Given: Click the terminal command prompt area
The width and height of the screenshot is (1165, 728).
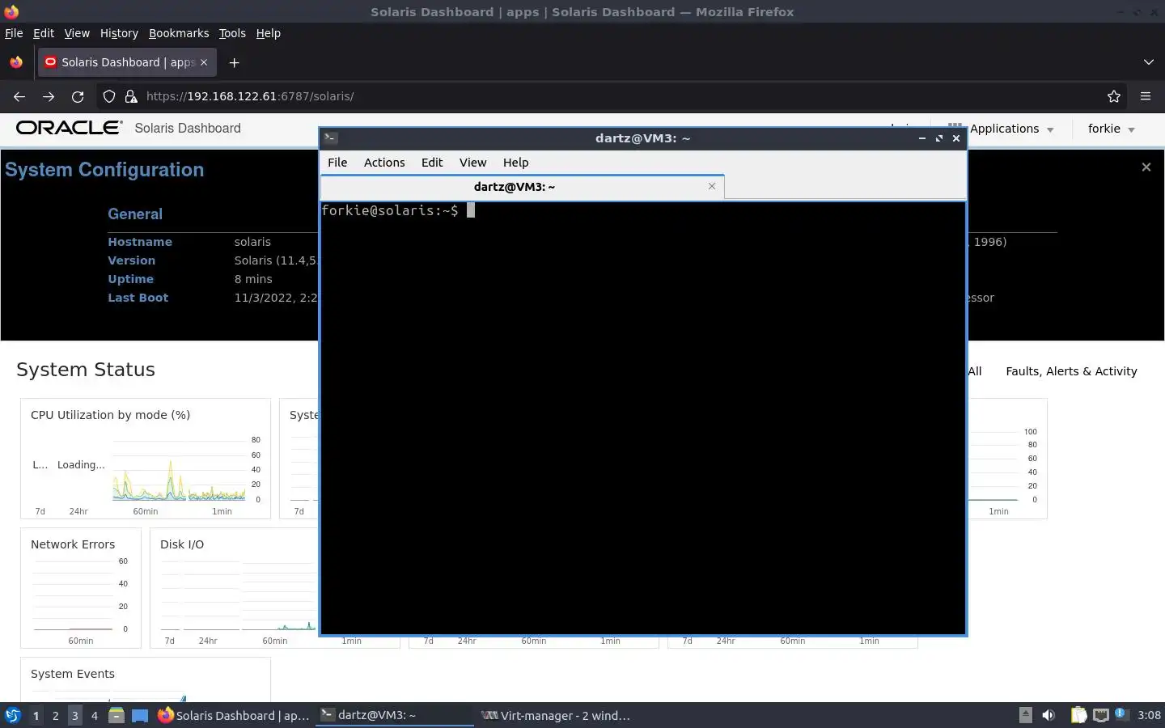Looking at the screenshot, I should click(x=642, y=417).
